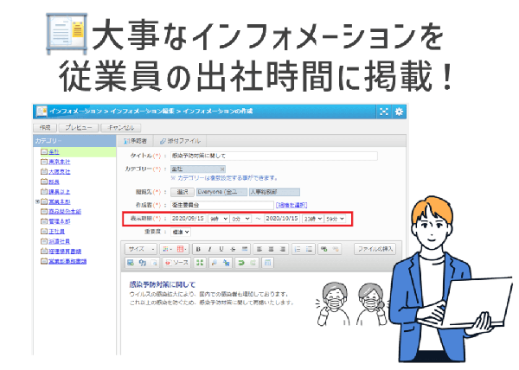Insert a bulleted list

pos(309,249)
